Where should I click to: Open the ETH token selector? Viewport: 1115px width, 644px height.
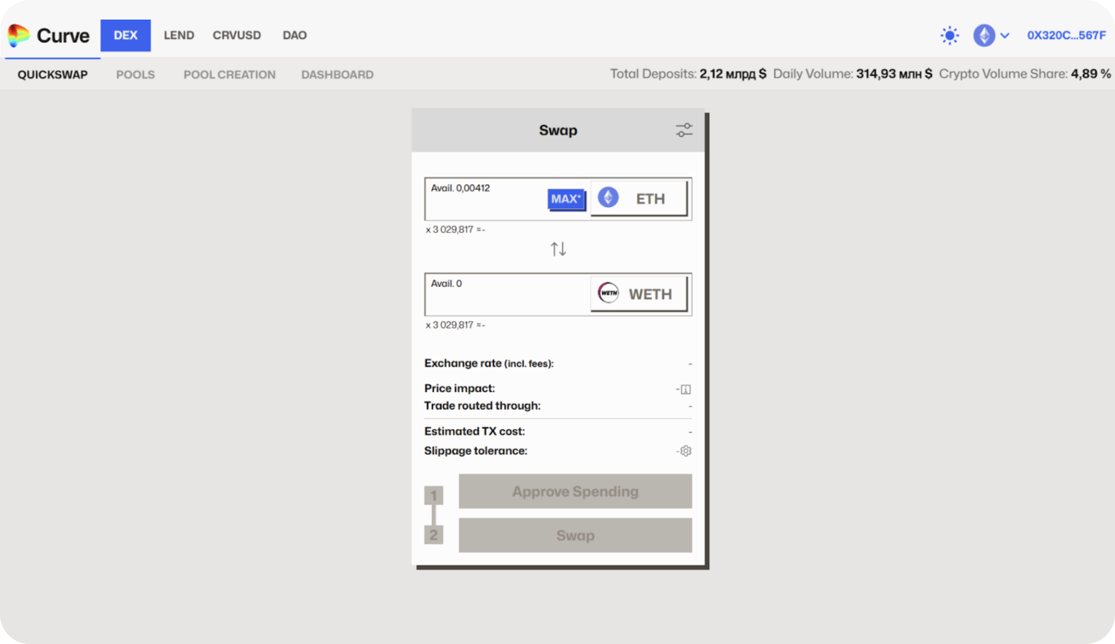pos(638,199)
